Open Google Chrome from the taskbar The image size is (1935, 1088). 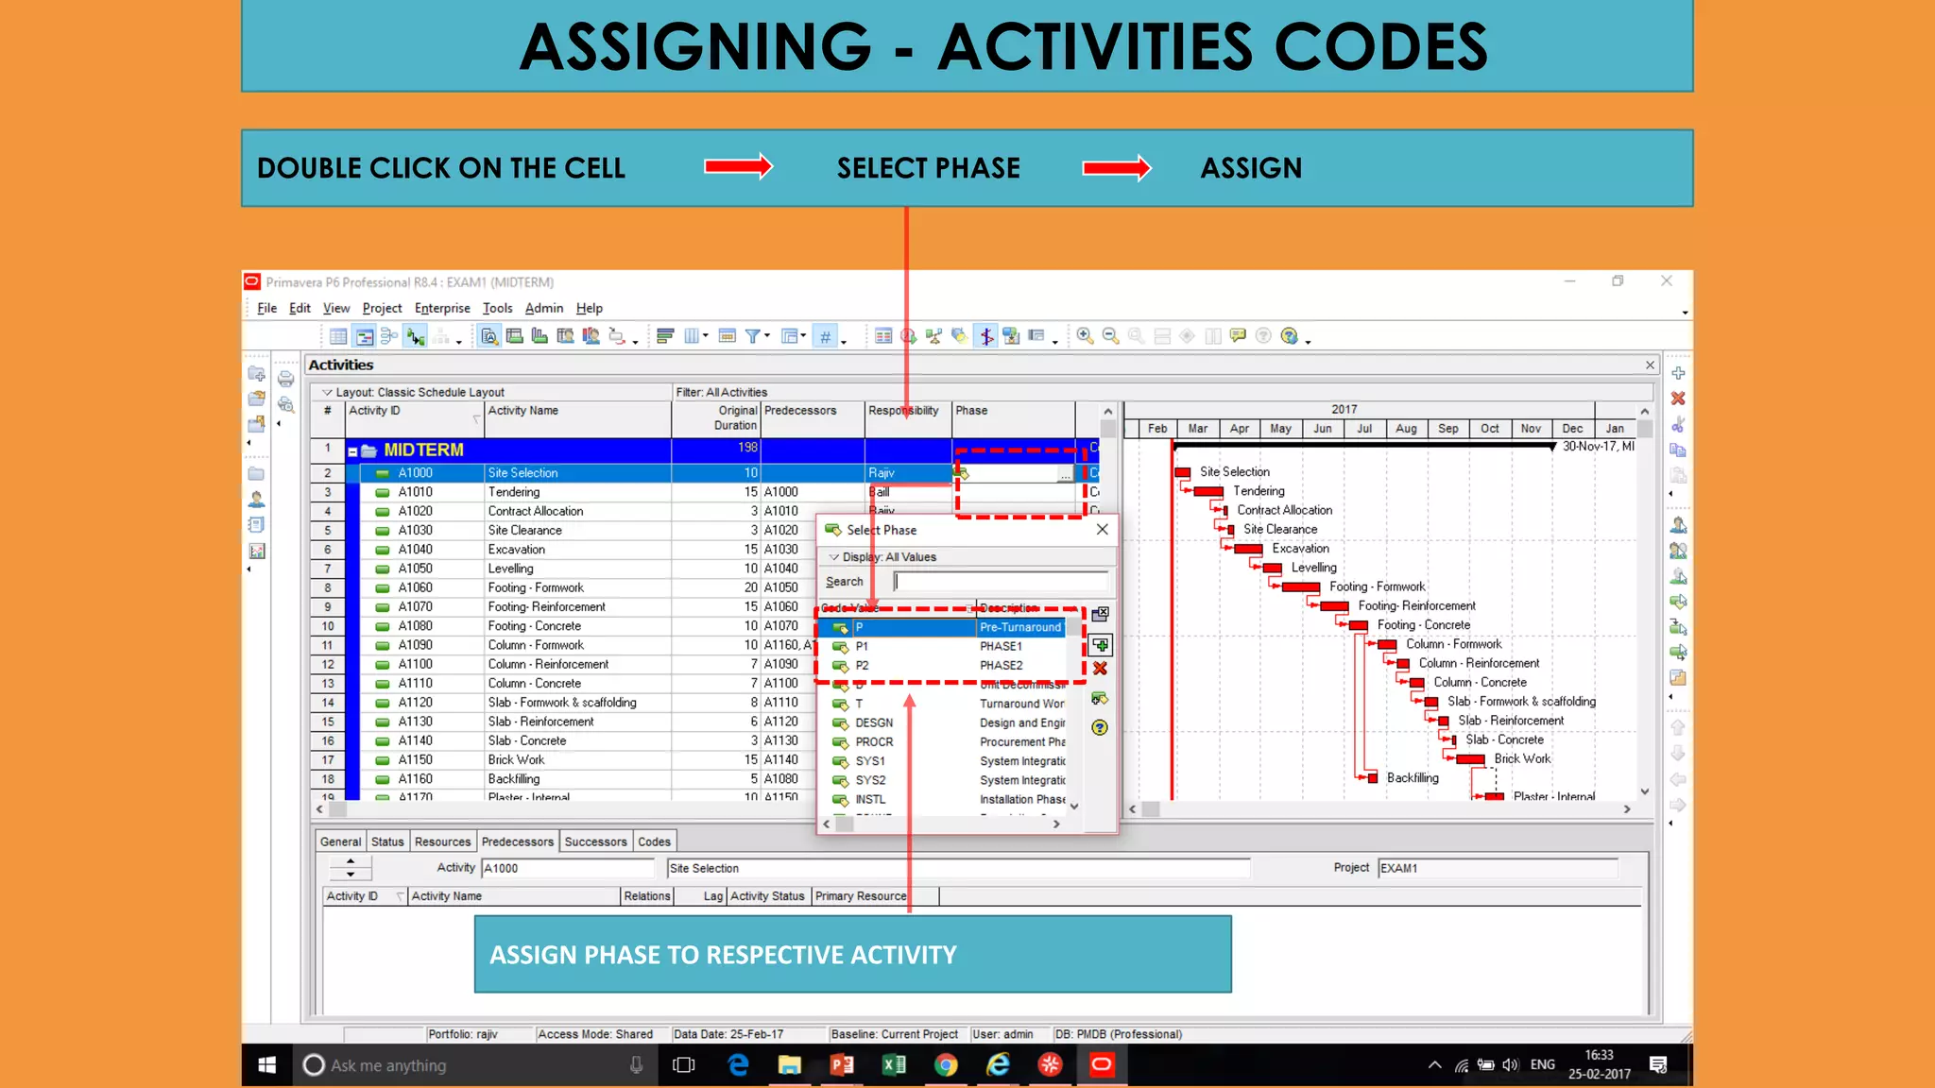point(946,1065)
